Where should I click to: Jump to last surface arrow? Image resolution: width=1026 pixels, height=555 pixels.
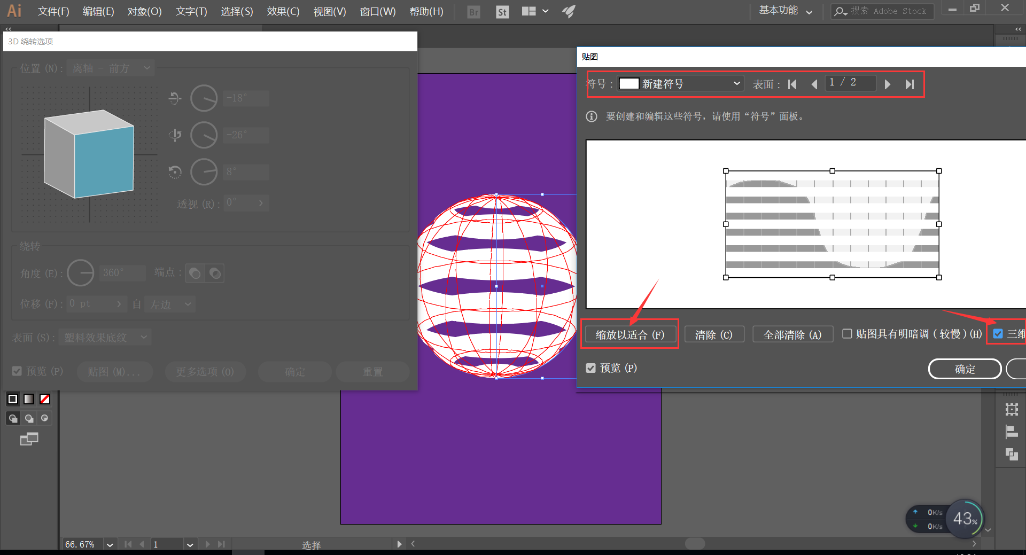click(x=910, y=84)
